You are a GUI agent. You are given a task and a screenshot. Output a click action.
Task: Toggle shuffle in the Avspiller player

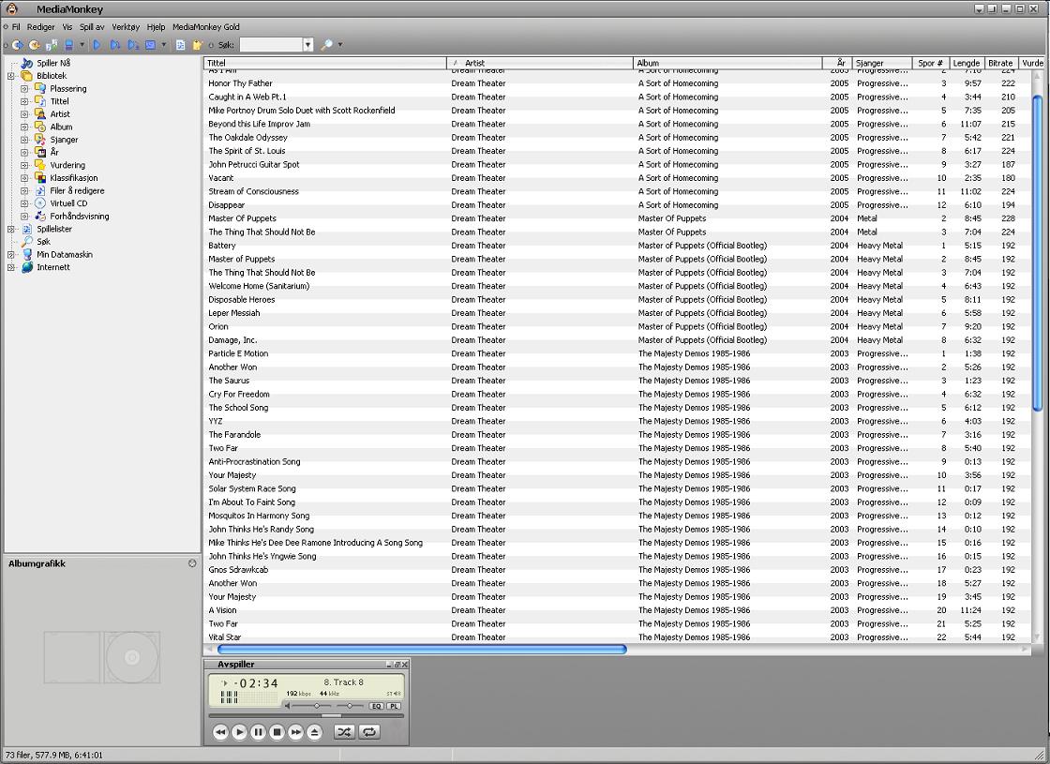coord(344,732)
